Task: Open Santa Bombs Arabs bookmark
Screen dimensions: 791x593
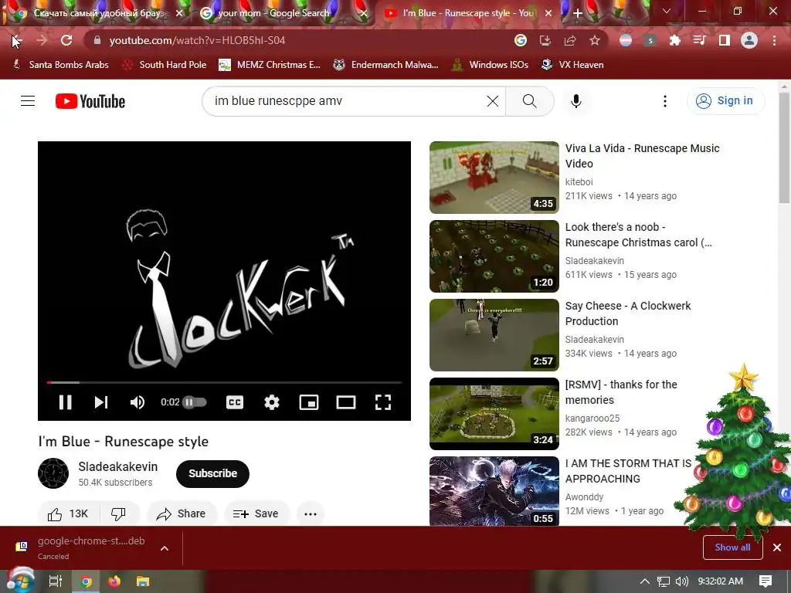Action: click(x=60, y=65)
